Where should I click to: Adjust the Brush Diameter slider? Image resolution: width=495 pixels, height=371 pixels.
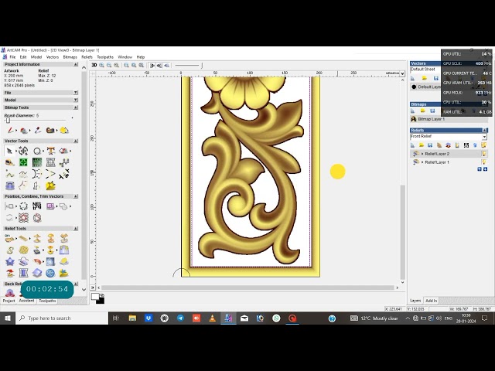(x=9, y=121)
